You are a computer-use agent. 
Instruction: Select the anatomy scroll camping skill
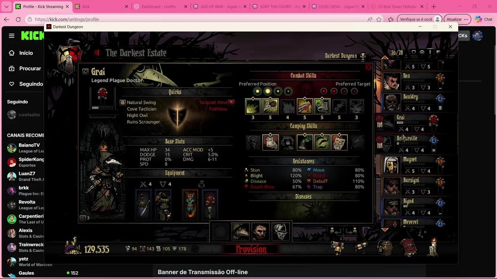click(x=339, y=142)
